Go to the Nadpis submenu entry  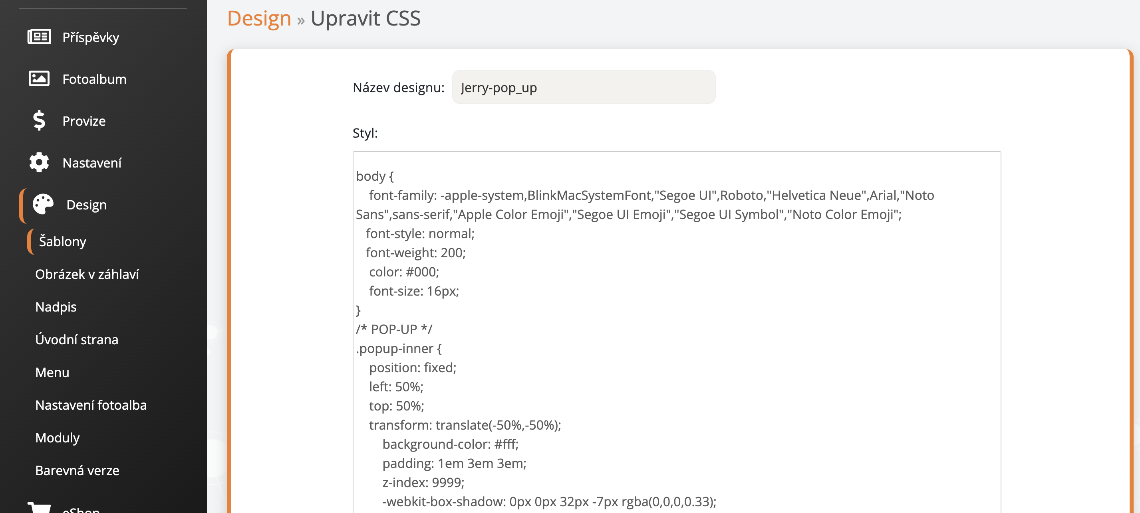point(56,307)
